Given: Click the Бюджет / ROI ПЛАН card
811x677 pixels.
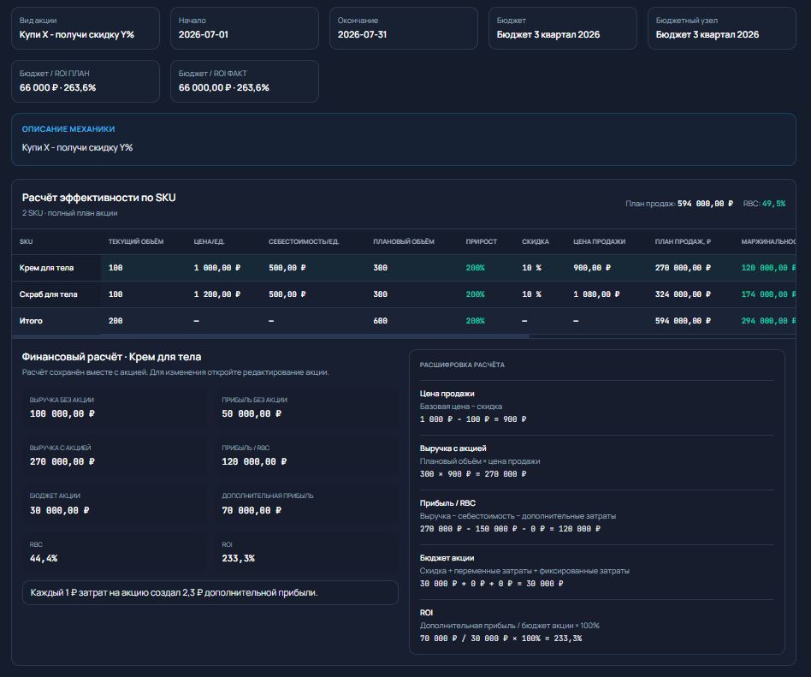Looking at the screenshot, I should pyautogui.click(x=86, y=81).
